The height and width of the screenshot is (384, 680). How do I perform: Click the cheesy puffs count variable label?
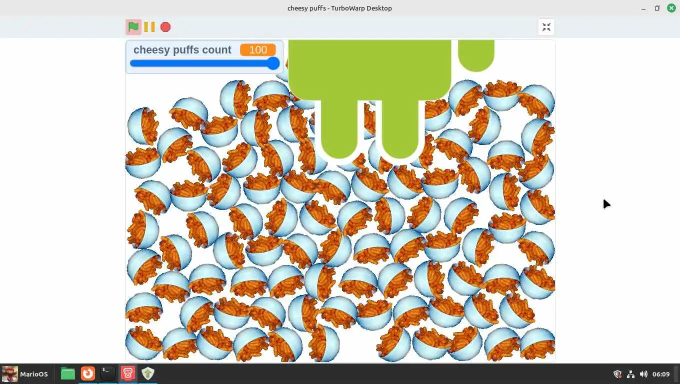(x=182, y=50)
